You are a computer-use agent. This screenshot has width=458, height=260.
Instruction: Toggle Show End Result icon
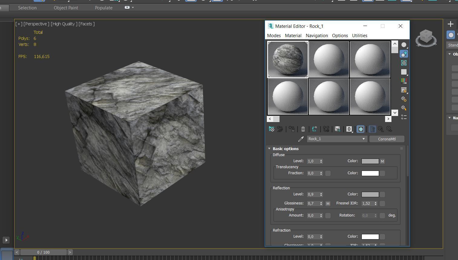coord(372,129)
